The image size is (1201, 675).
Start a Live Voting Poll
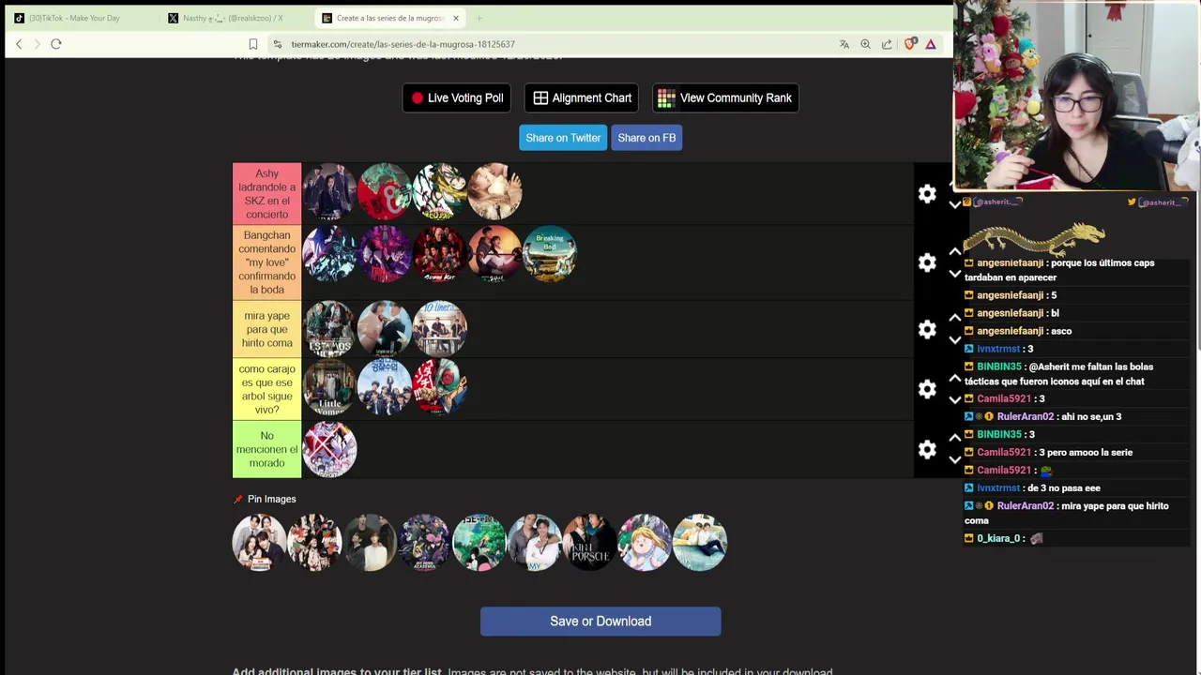coord(457,97)
